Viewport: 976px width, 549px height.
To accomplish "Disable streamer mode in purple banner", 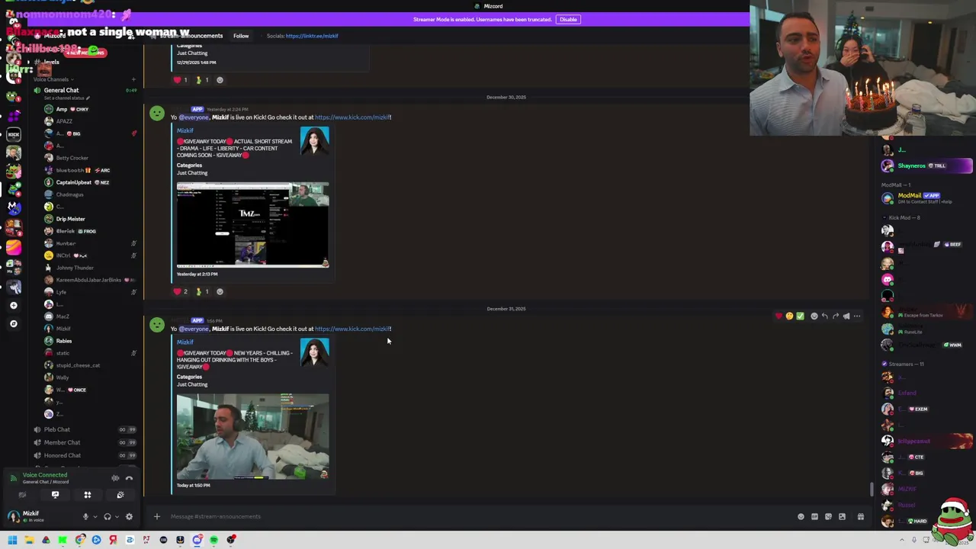I will click(x=568, y=19).
